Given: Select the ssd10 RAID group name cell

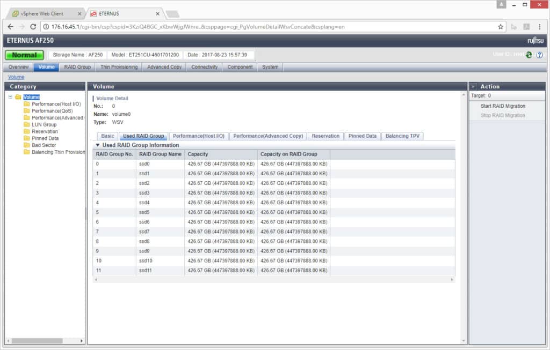Looking at the screenshot, I should [x=160, y=260].
